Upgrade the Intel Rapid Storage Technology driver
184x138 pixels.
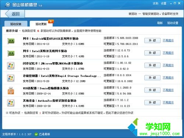152,78
